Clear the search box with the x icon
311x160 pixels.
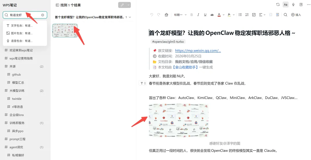(x=43, y=15)
